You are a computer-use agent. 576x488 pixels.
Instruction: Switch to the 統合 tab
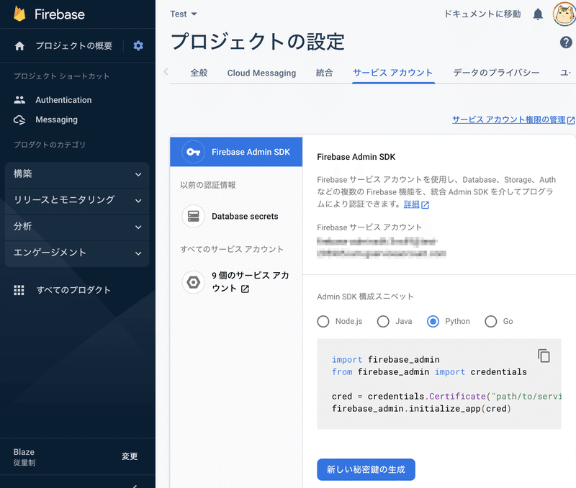pos(325,73)
